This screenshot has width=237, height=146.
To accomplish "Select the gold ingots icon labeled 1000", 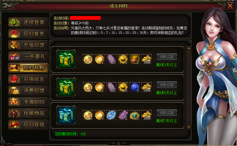I will [x=146, y=59].
